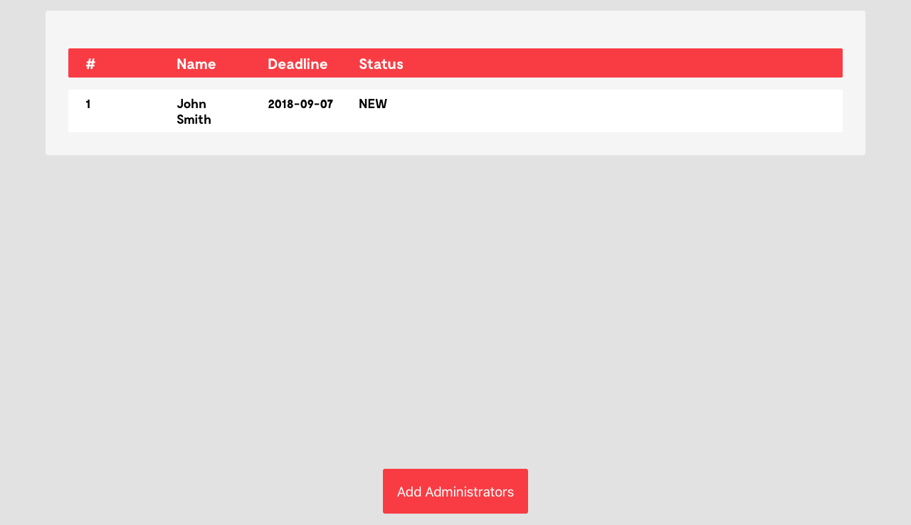This screenshot has height=525, width=911.
Task: Select the Deadline column header
Action: [297, 64]
